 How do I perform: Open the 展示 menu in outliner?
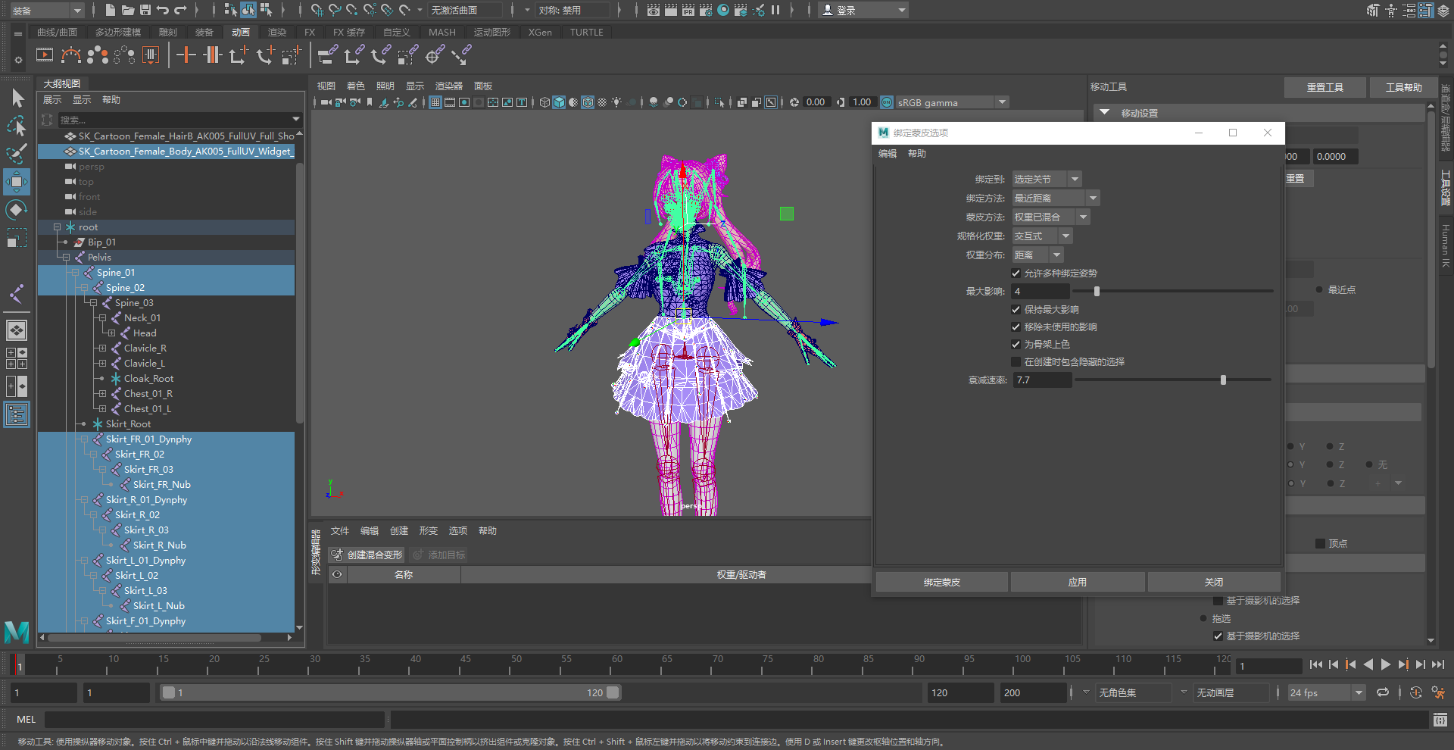(x=52, y=100)
